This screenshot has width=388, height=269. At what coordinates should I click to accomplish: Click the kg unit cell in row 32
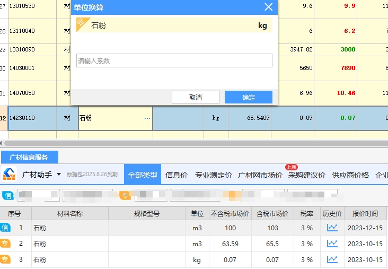(x=216, y=118)
